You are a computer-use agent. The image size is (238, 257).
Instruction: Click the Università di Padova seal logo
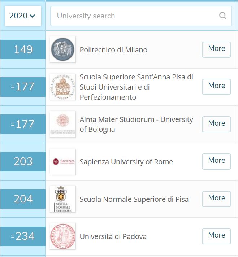pyautogui.click(x=62, y=236)
